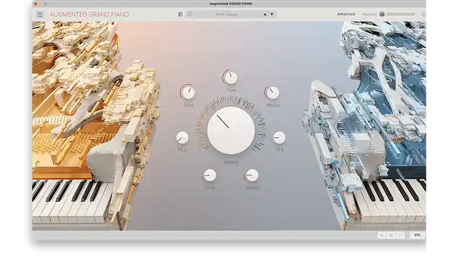Close the Augmented GRAND PIANO window
Image resolution: width=458 pixels, height=264 pixels.
click(x=36, y=4)
